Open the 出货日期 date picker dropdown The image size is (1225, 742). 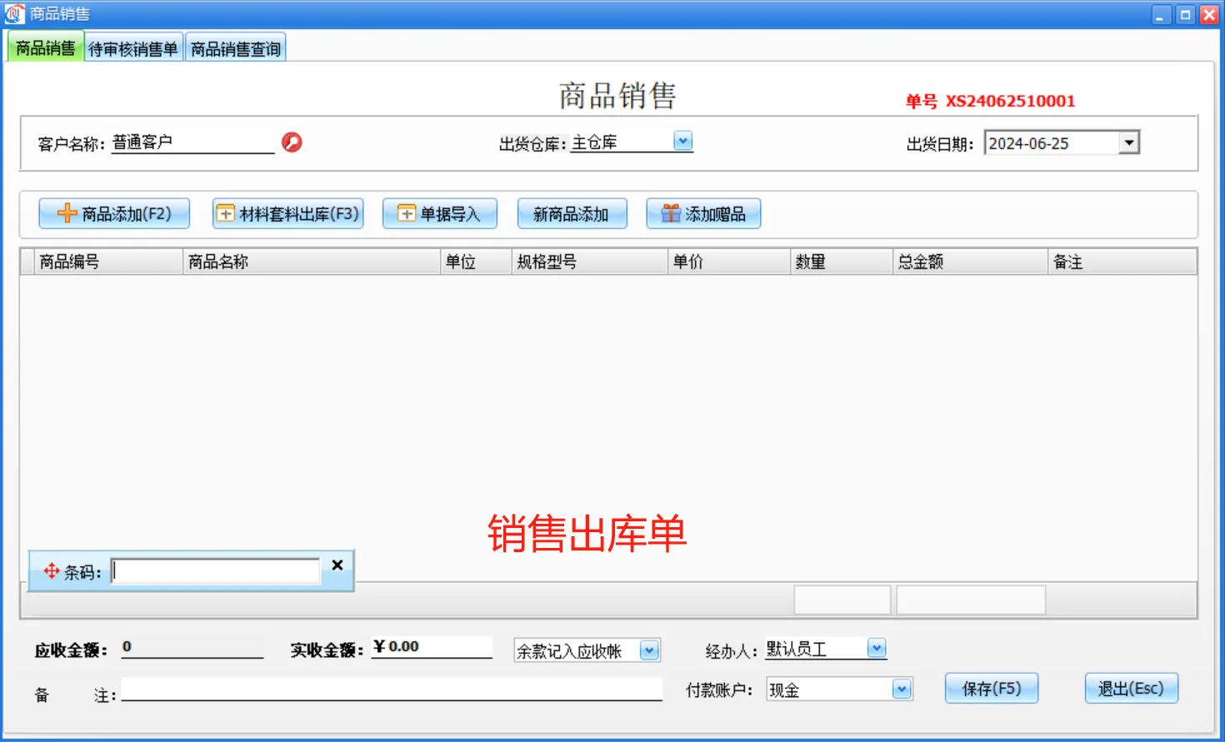pyautogui.click(x=1130, y=142)
